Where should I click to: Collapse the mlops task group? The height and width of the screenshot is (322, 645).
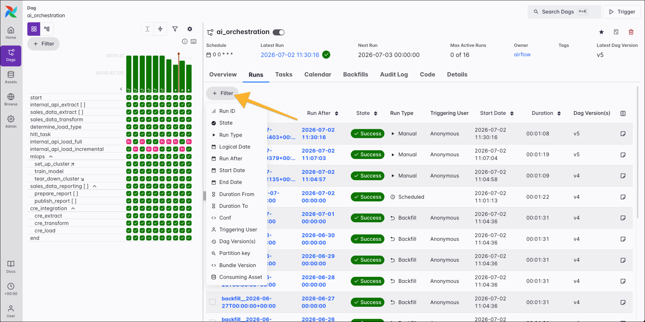pyautogui.click(x=51, y=157)
